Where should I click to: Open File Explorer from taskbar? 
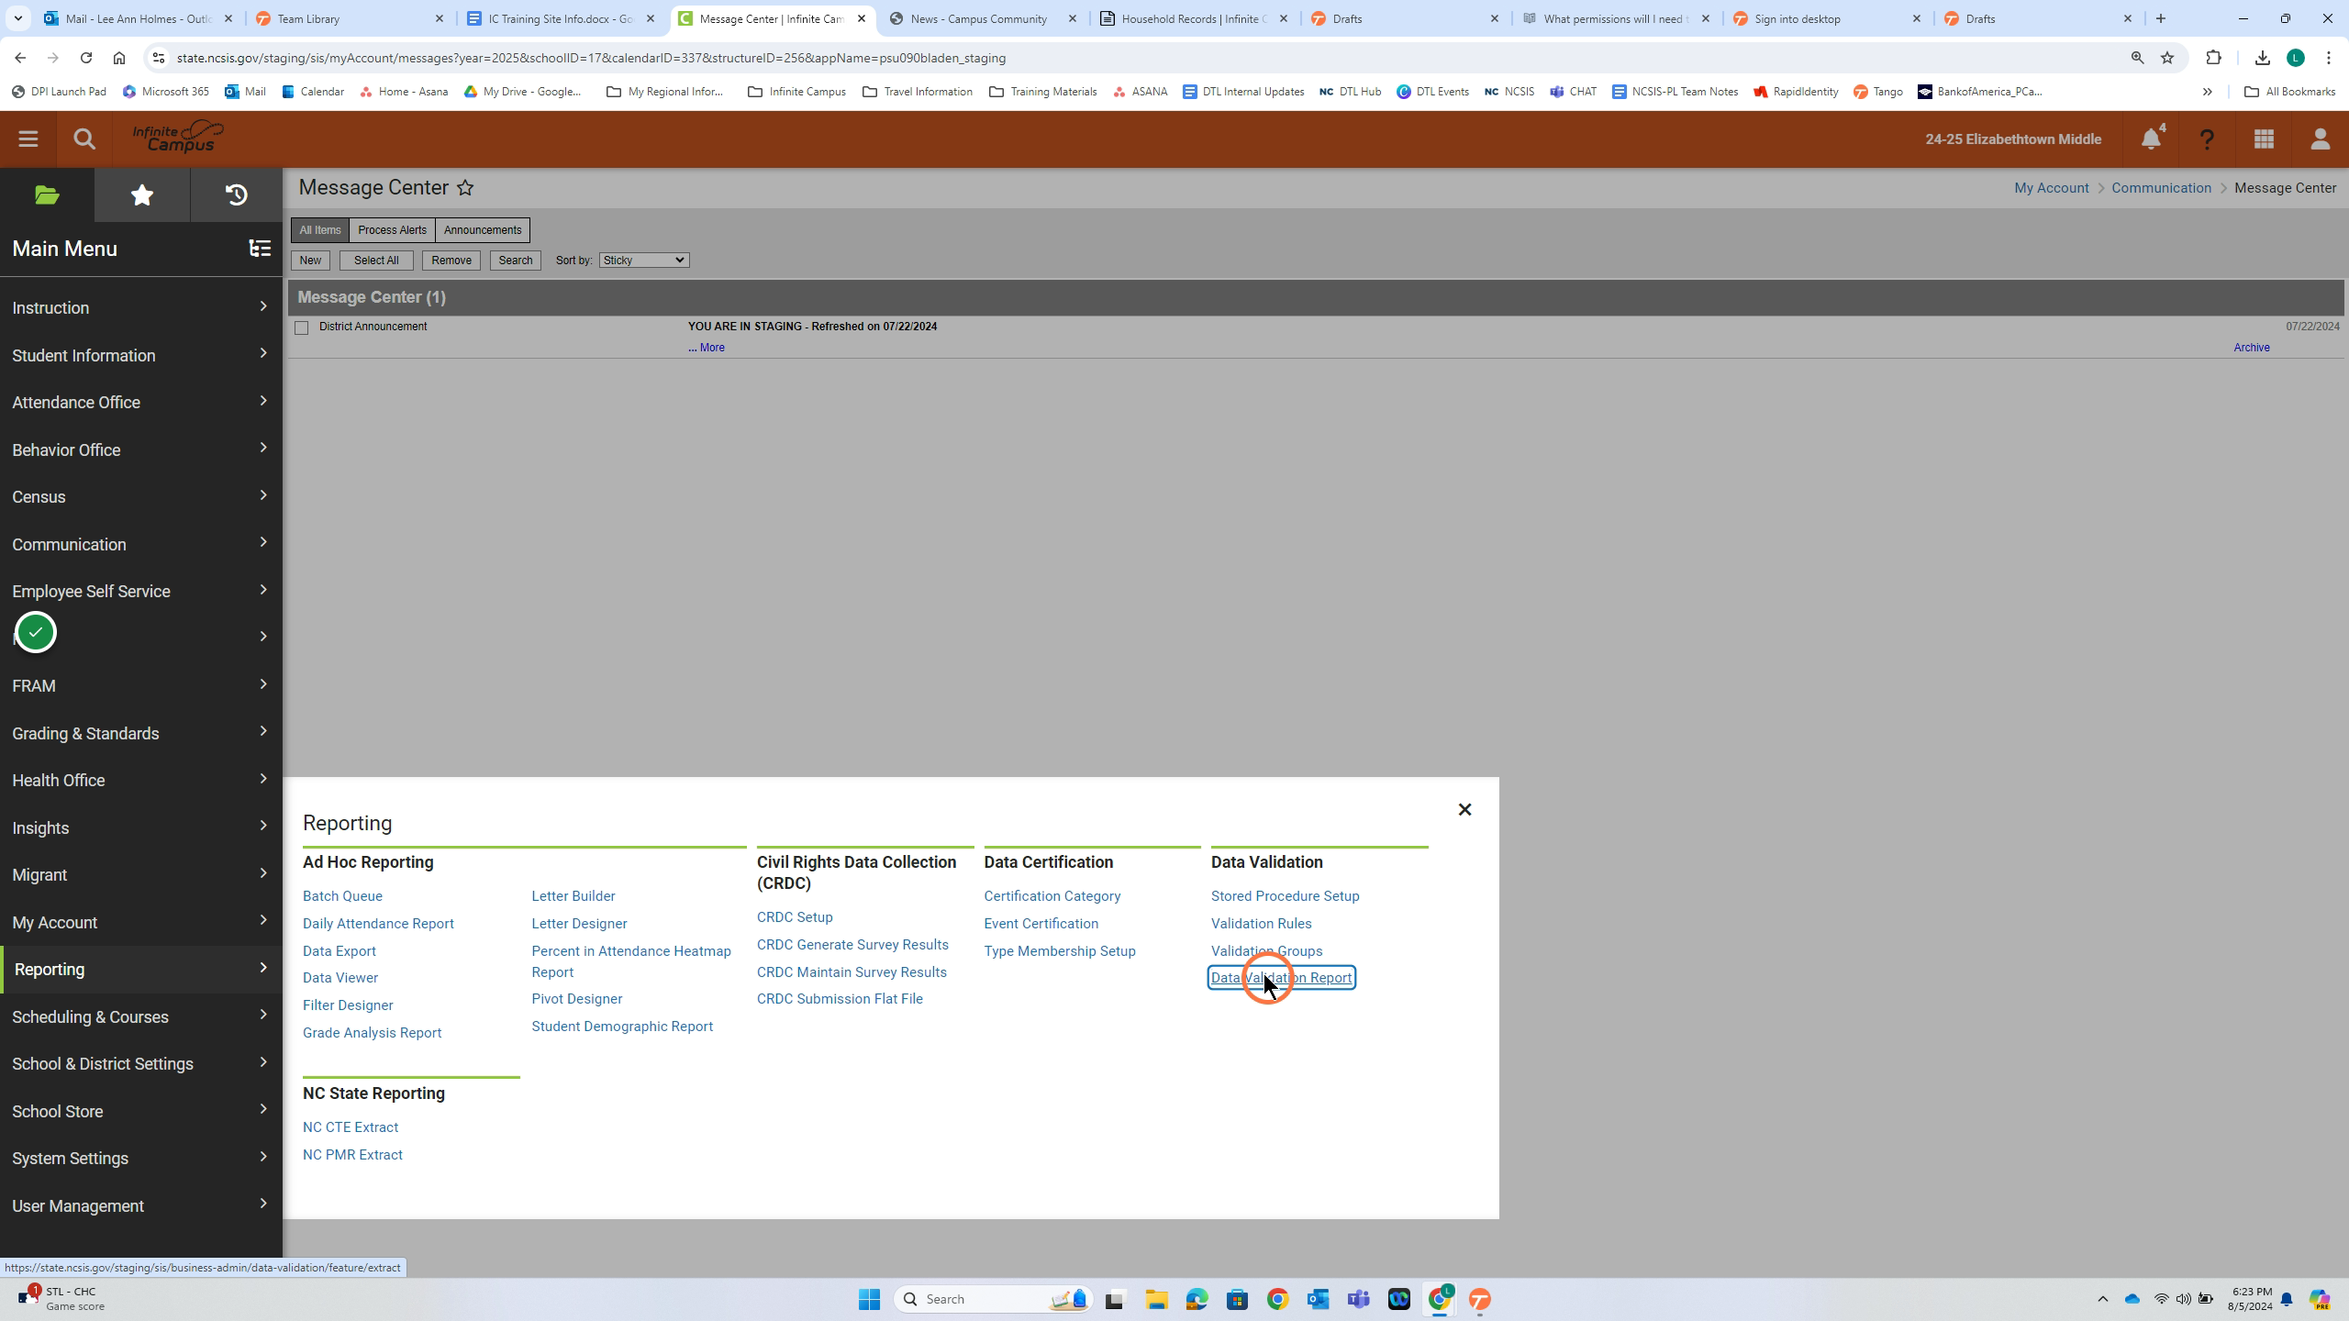pyautogui.click(x=1156, y=1299)
